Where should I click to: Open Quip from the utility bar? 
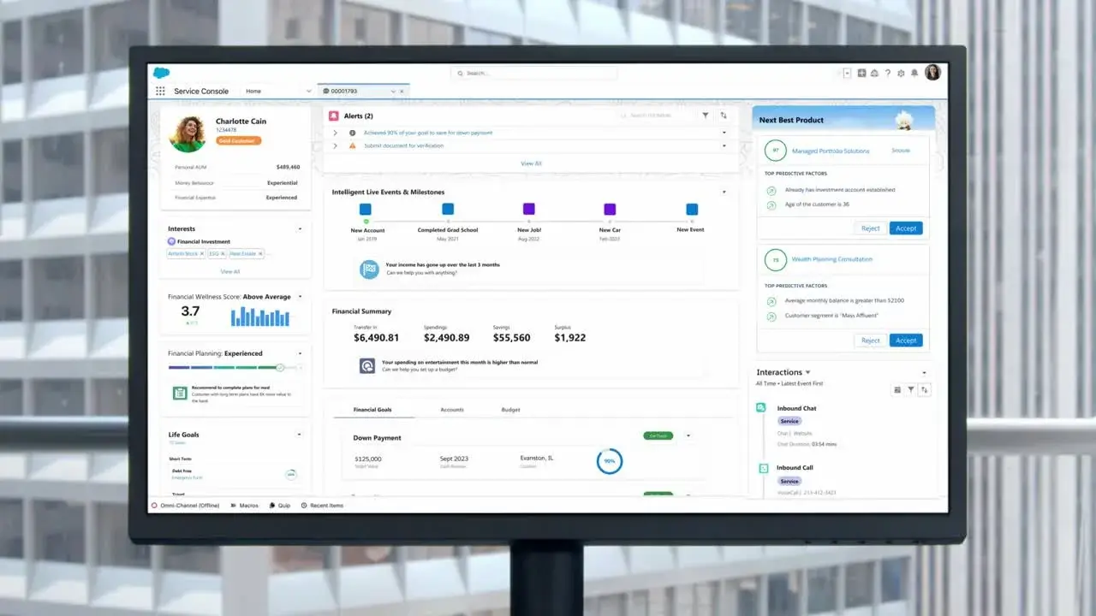coord(279,505)
